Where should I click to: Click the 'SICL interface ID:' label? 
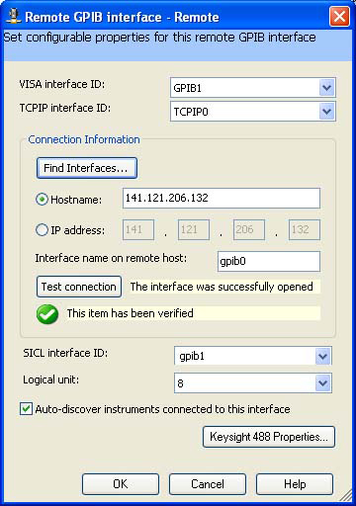[x=65, y=353]
